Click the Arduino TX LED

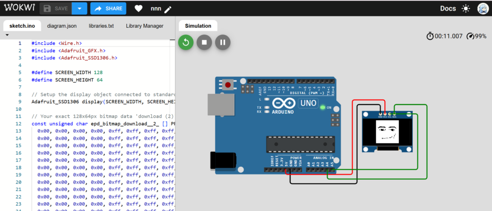(267, 107)
